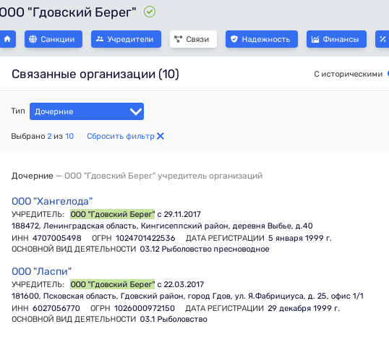Click OGRN value 1024701422536
Image resolution: width=389 pixels, height=337 pixels.
tap(145, 238)
